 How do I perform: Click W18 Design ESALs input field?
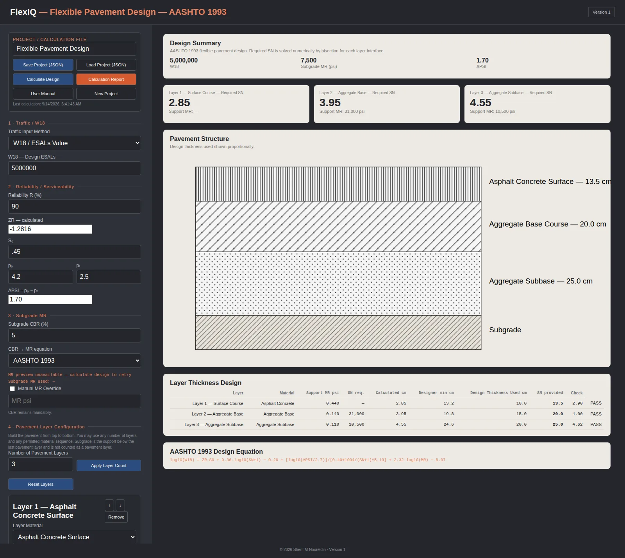75,168
